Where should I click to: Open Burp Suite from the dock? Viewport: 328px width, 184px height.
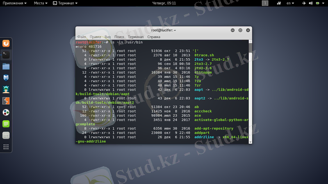point(6,101)
